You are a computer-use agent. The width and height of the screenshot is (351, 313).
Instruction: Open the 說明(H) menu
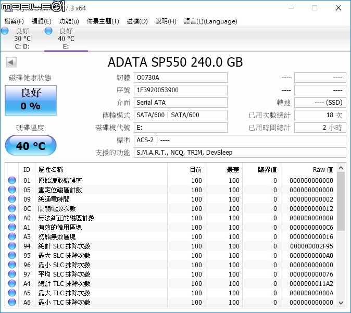[x=166, y=21]
